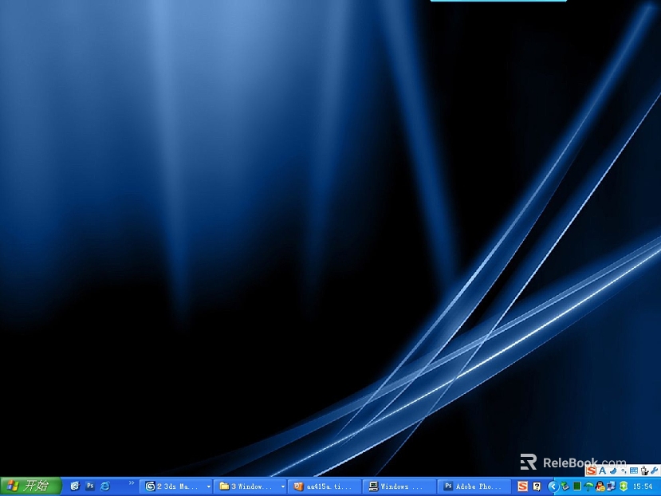The width and height of the screenshot is (661, 496).
Task: Open QQ from the system tray
Action: point(600,486)
